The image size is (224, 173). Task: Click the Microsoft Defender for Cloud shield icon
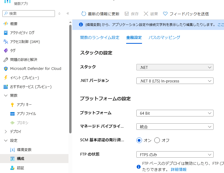[x=6, y=69]
